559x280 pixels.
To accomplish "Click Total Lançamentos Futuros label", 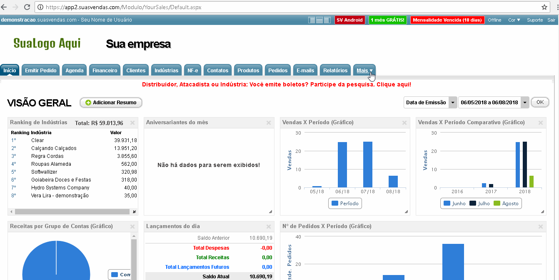I will click(x=197, y=267).
